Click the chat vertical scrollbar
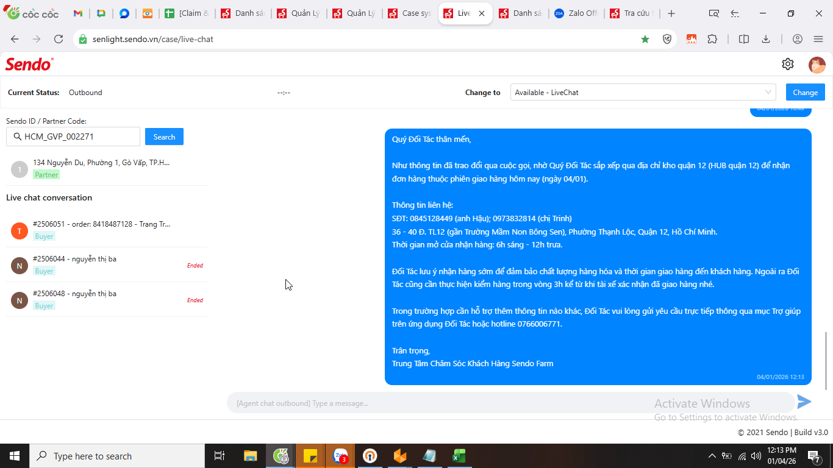Screen dimensions: 833x468 [x=826, y=361]
